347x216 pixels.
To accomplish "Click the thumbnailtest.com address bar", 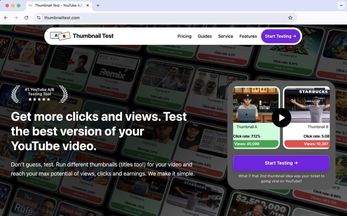I will point(165,18).
